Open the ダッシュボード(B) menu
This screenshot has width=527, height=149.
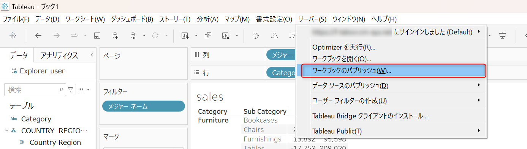(x=132, y=19)
